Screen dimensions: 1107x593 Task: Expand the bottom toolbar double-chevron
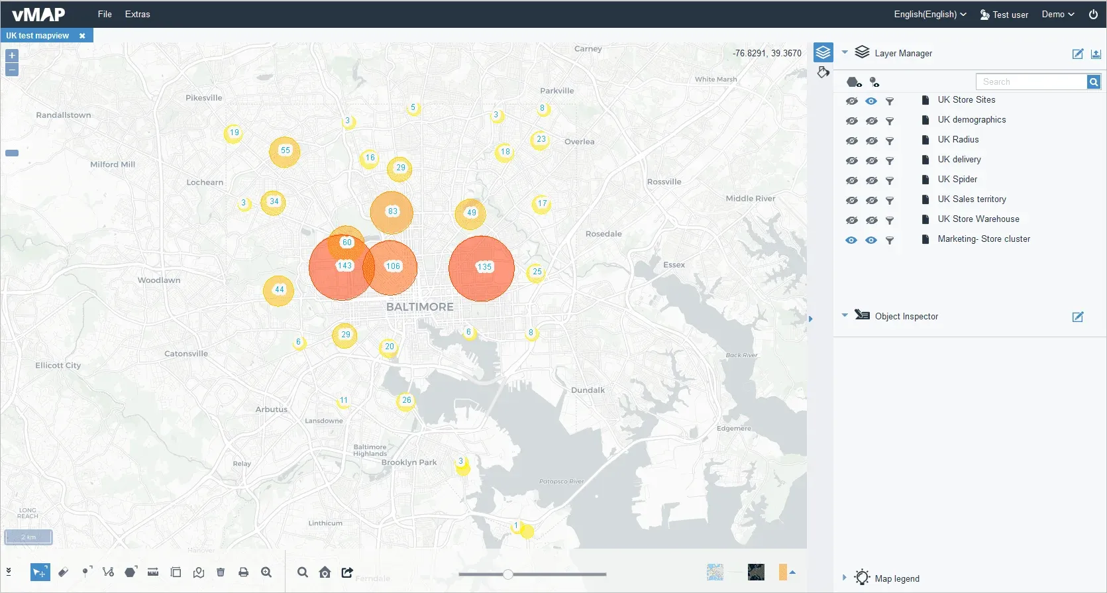[x=9, y=571]
